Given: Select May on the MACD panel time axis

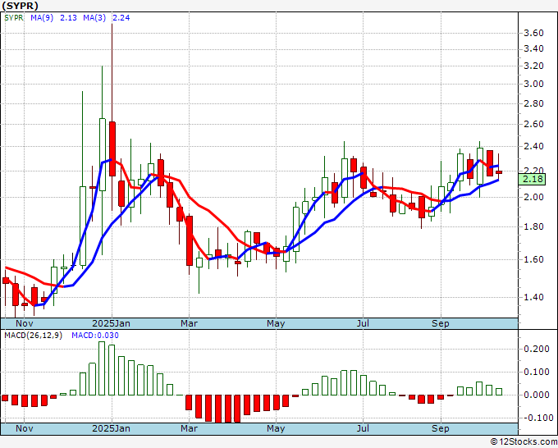Looking at the screenshot, I should click(276, 428).
